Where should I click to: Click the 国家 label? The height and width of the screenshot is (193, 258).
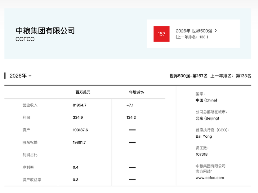tap(200, 94)
